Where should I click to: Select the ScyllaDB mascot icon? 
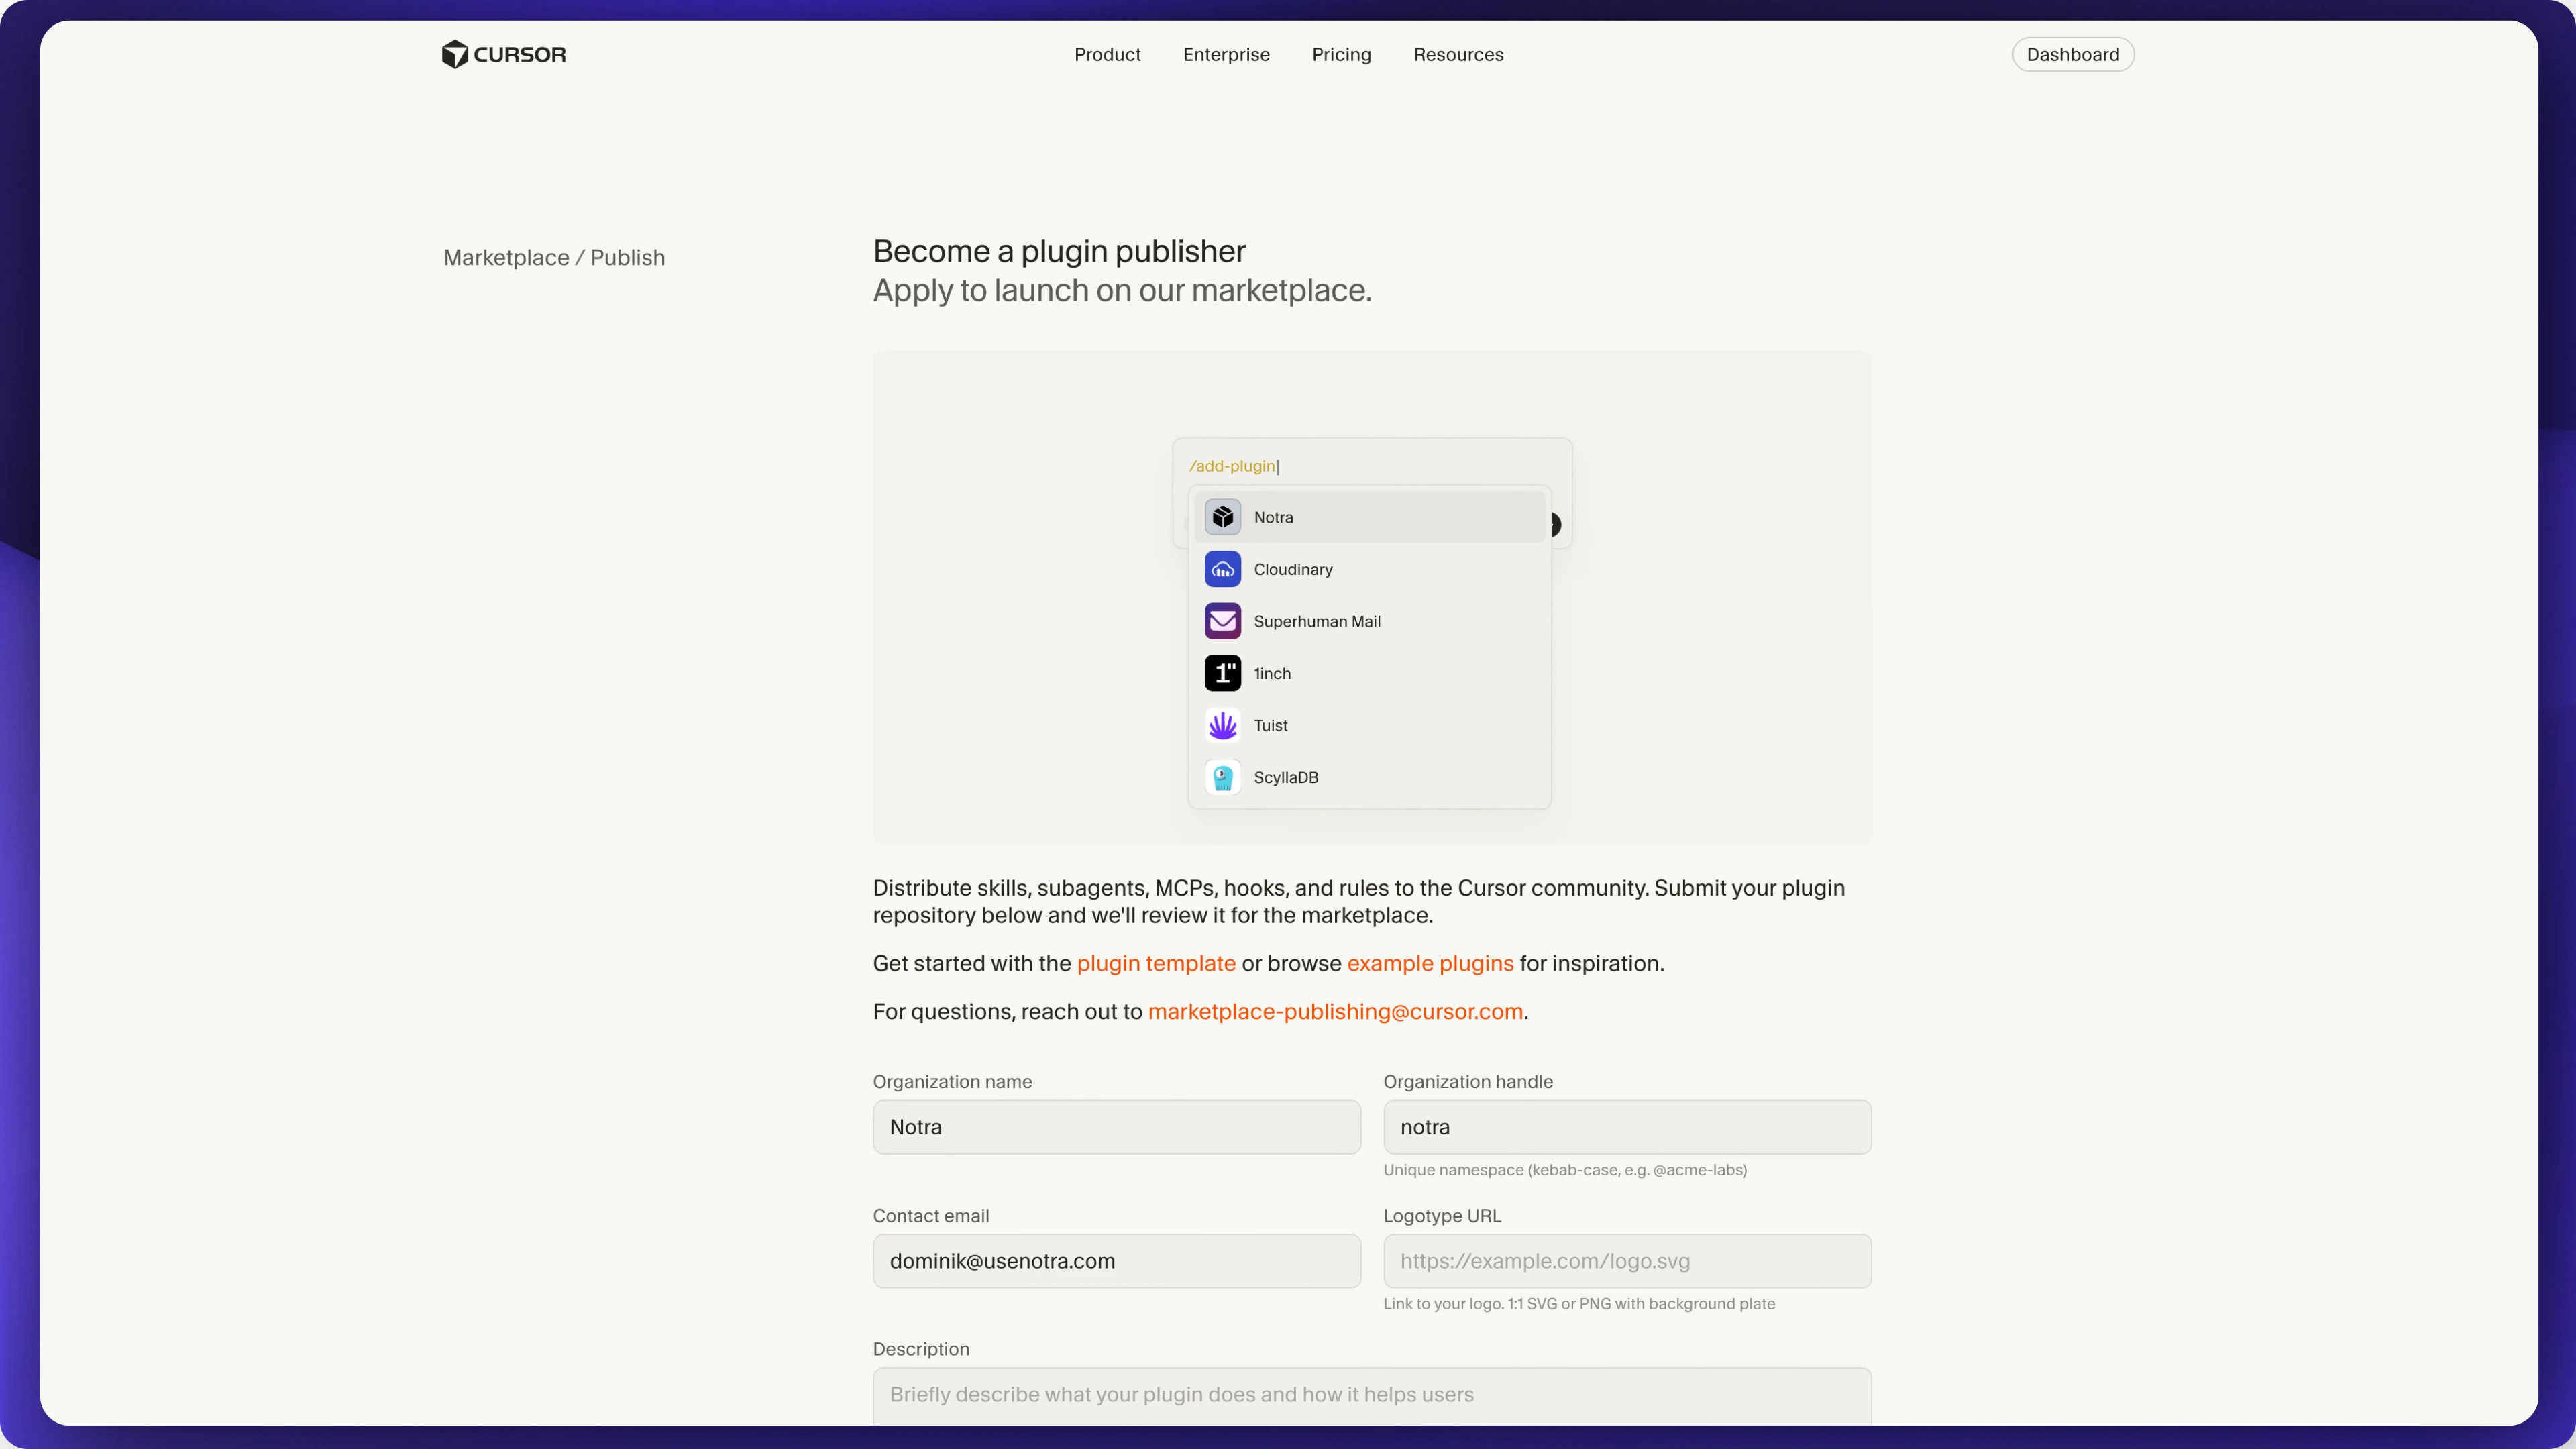pos(1222,777)
